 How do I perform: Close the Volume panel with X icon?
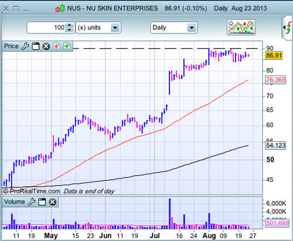[52, 202]
